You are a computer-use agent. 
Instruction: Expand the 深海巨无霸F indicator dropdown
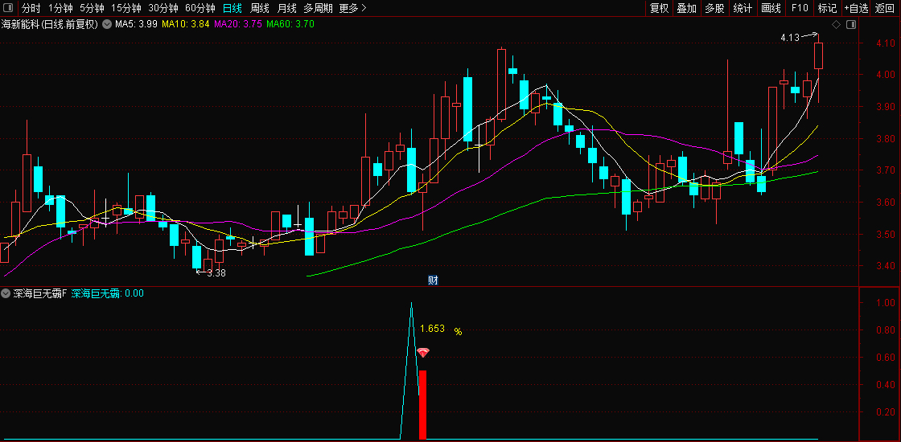pos(7,293)
